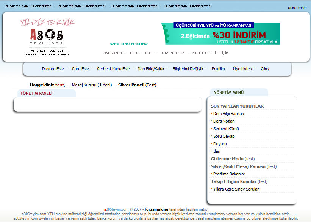Click the usis - mkm link at top right
The height and width of the screenshot is (223, 311).
click(x=297, y=8)
